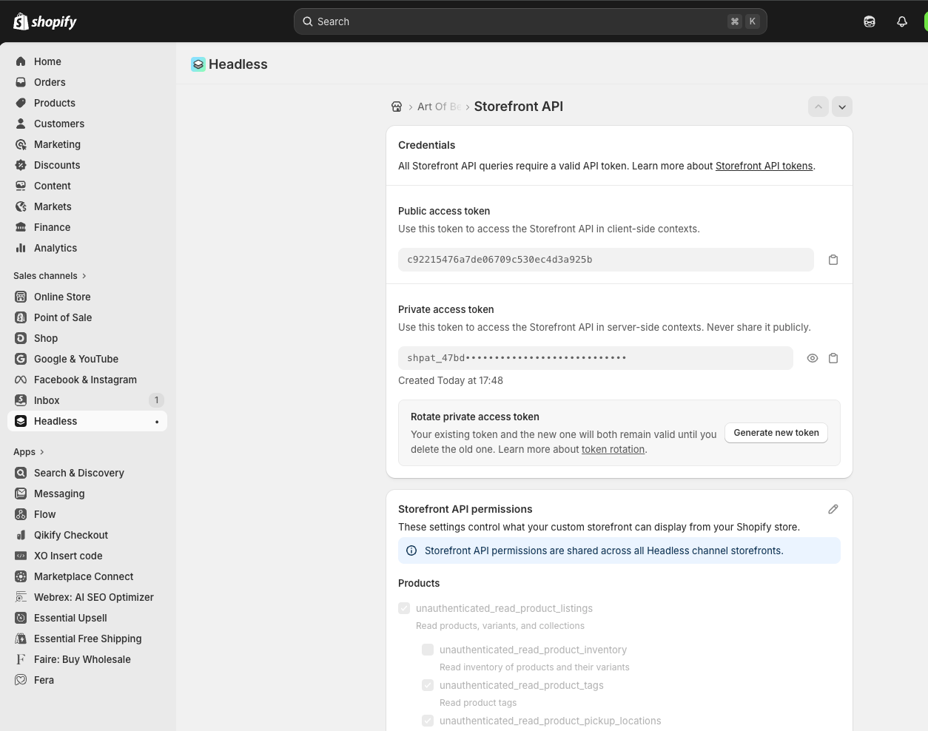Open Search & Discovery app

pos(87,473)
